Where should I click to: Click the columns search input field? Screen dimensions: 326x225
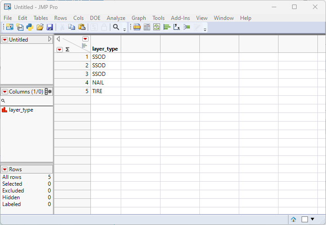[x=27, y=101]
